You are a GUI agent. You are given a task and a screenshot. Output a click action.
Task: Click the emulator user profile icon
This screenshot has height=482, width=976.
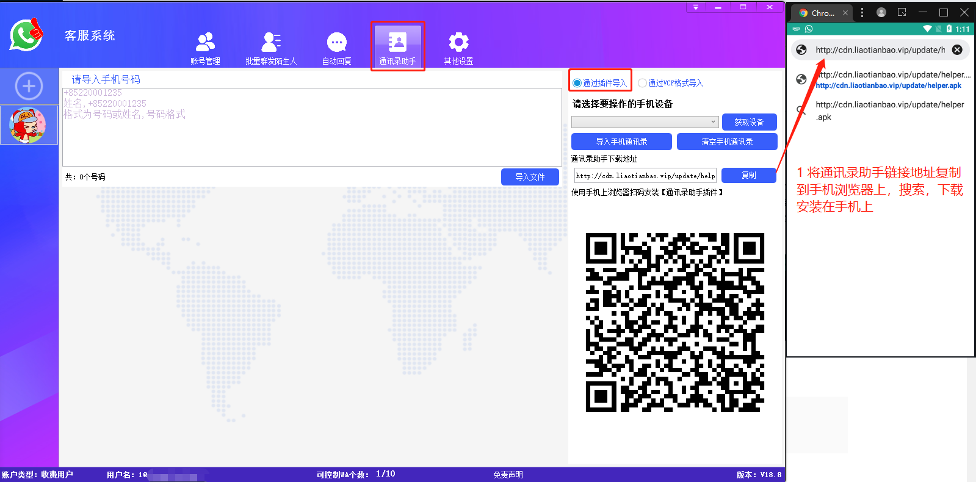click(881, 12)
